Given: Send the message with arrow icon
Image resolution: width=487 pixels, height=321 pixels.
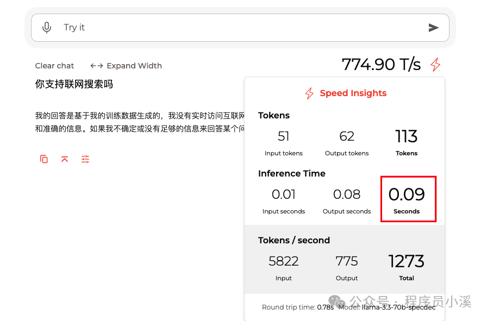Looking at the screenshot, I should tap(434, 28).
